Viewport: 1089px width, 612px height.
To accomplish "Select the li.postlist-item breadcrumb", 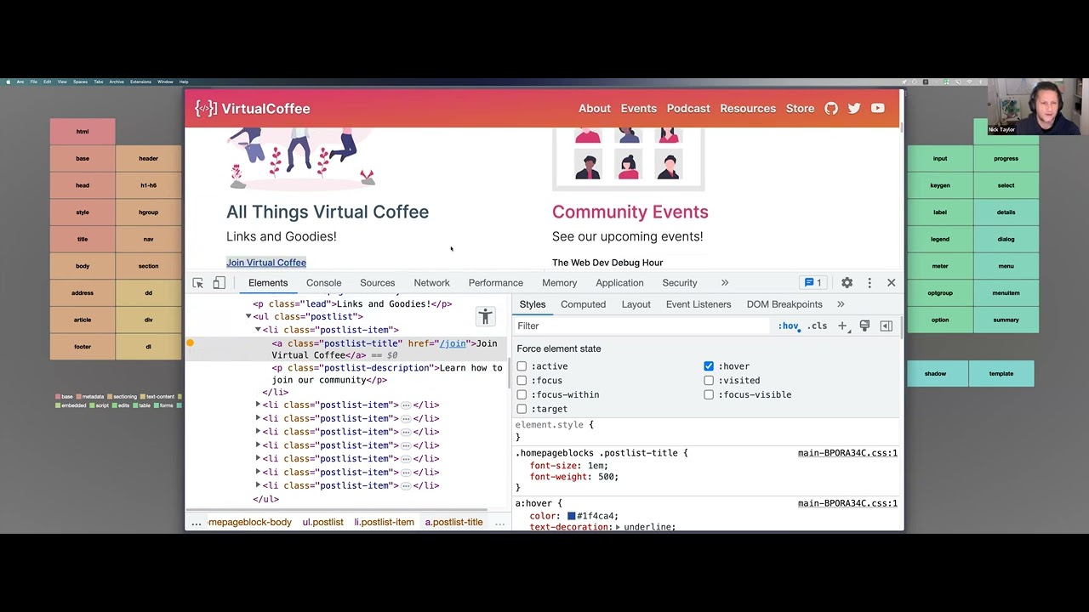I will tap(384, 523).
